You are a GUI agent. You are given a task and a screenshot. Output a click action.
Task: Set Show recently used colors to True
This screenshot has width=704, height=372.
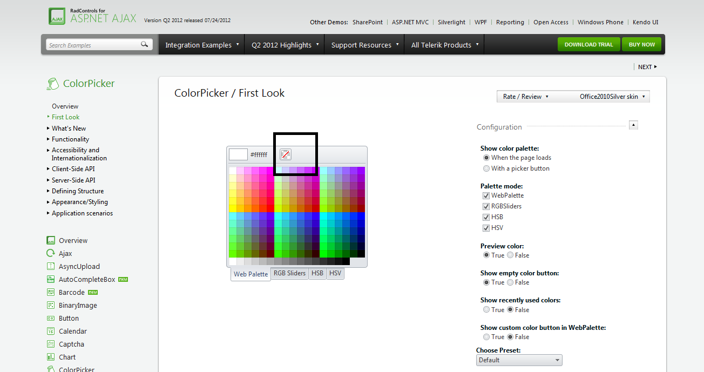coord(486,310)
